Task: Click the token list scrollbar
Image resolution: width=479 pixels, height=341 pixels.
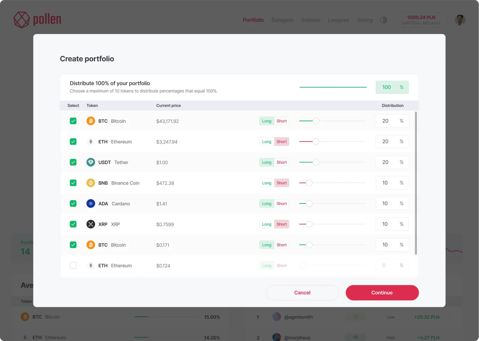Action: (416, 183)
